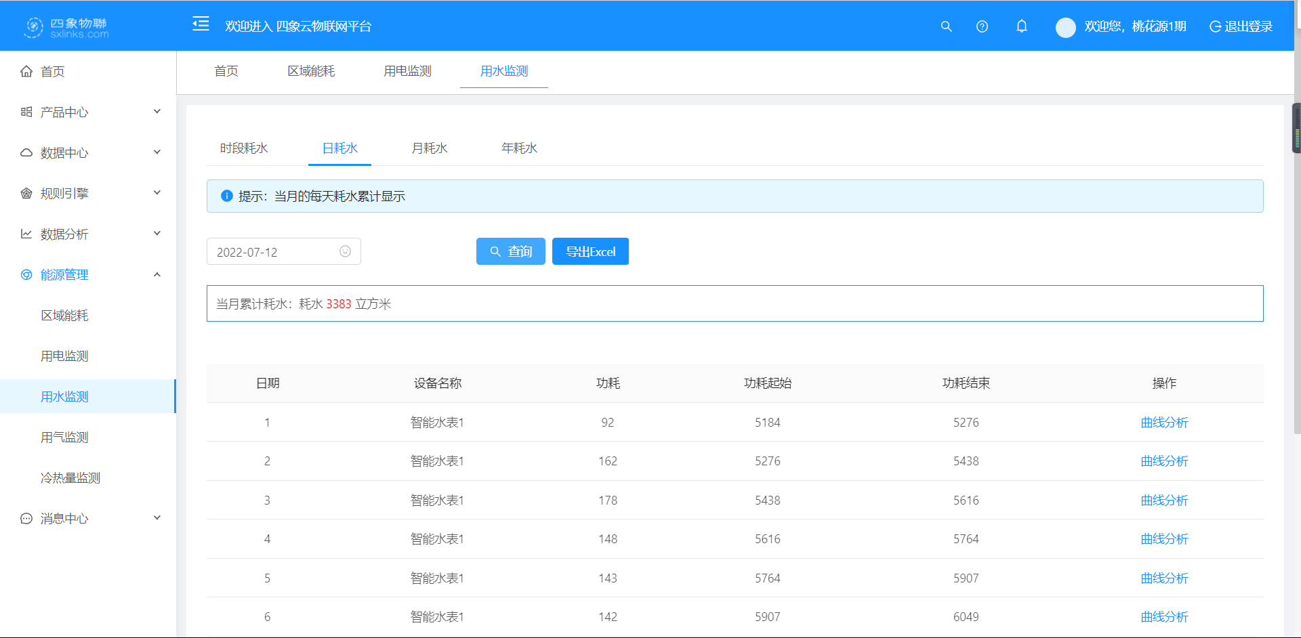Viewport: 1301px width, 638px height.
Task: Select the 时段耗水 tab
Action: tap(244, 148)
